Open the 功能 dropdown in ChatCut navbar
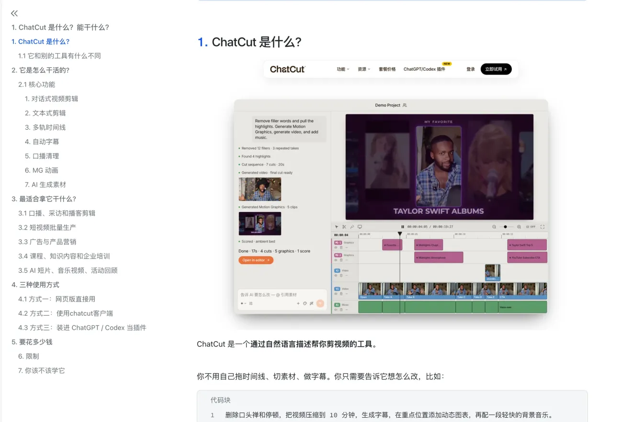This screenshot has height=422, width=632. [343, 69]
